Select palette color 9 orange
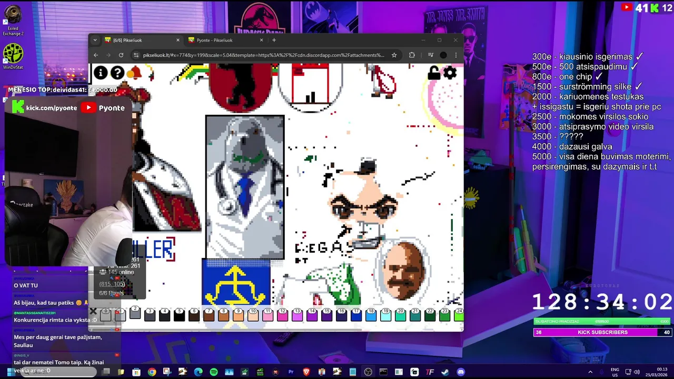 238,314
